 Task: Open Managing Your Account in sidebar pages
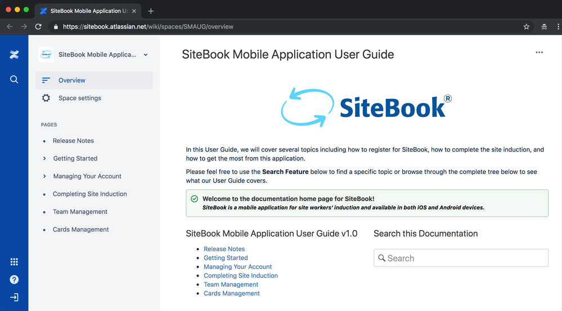(87, 176)
